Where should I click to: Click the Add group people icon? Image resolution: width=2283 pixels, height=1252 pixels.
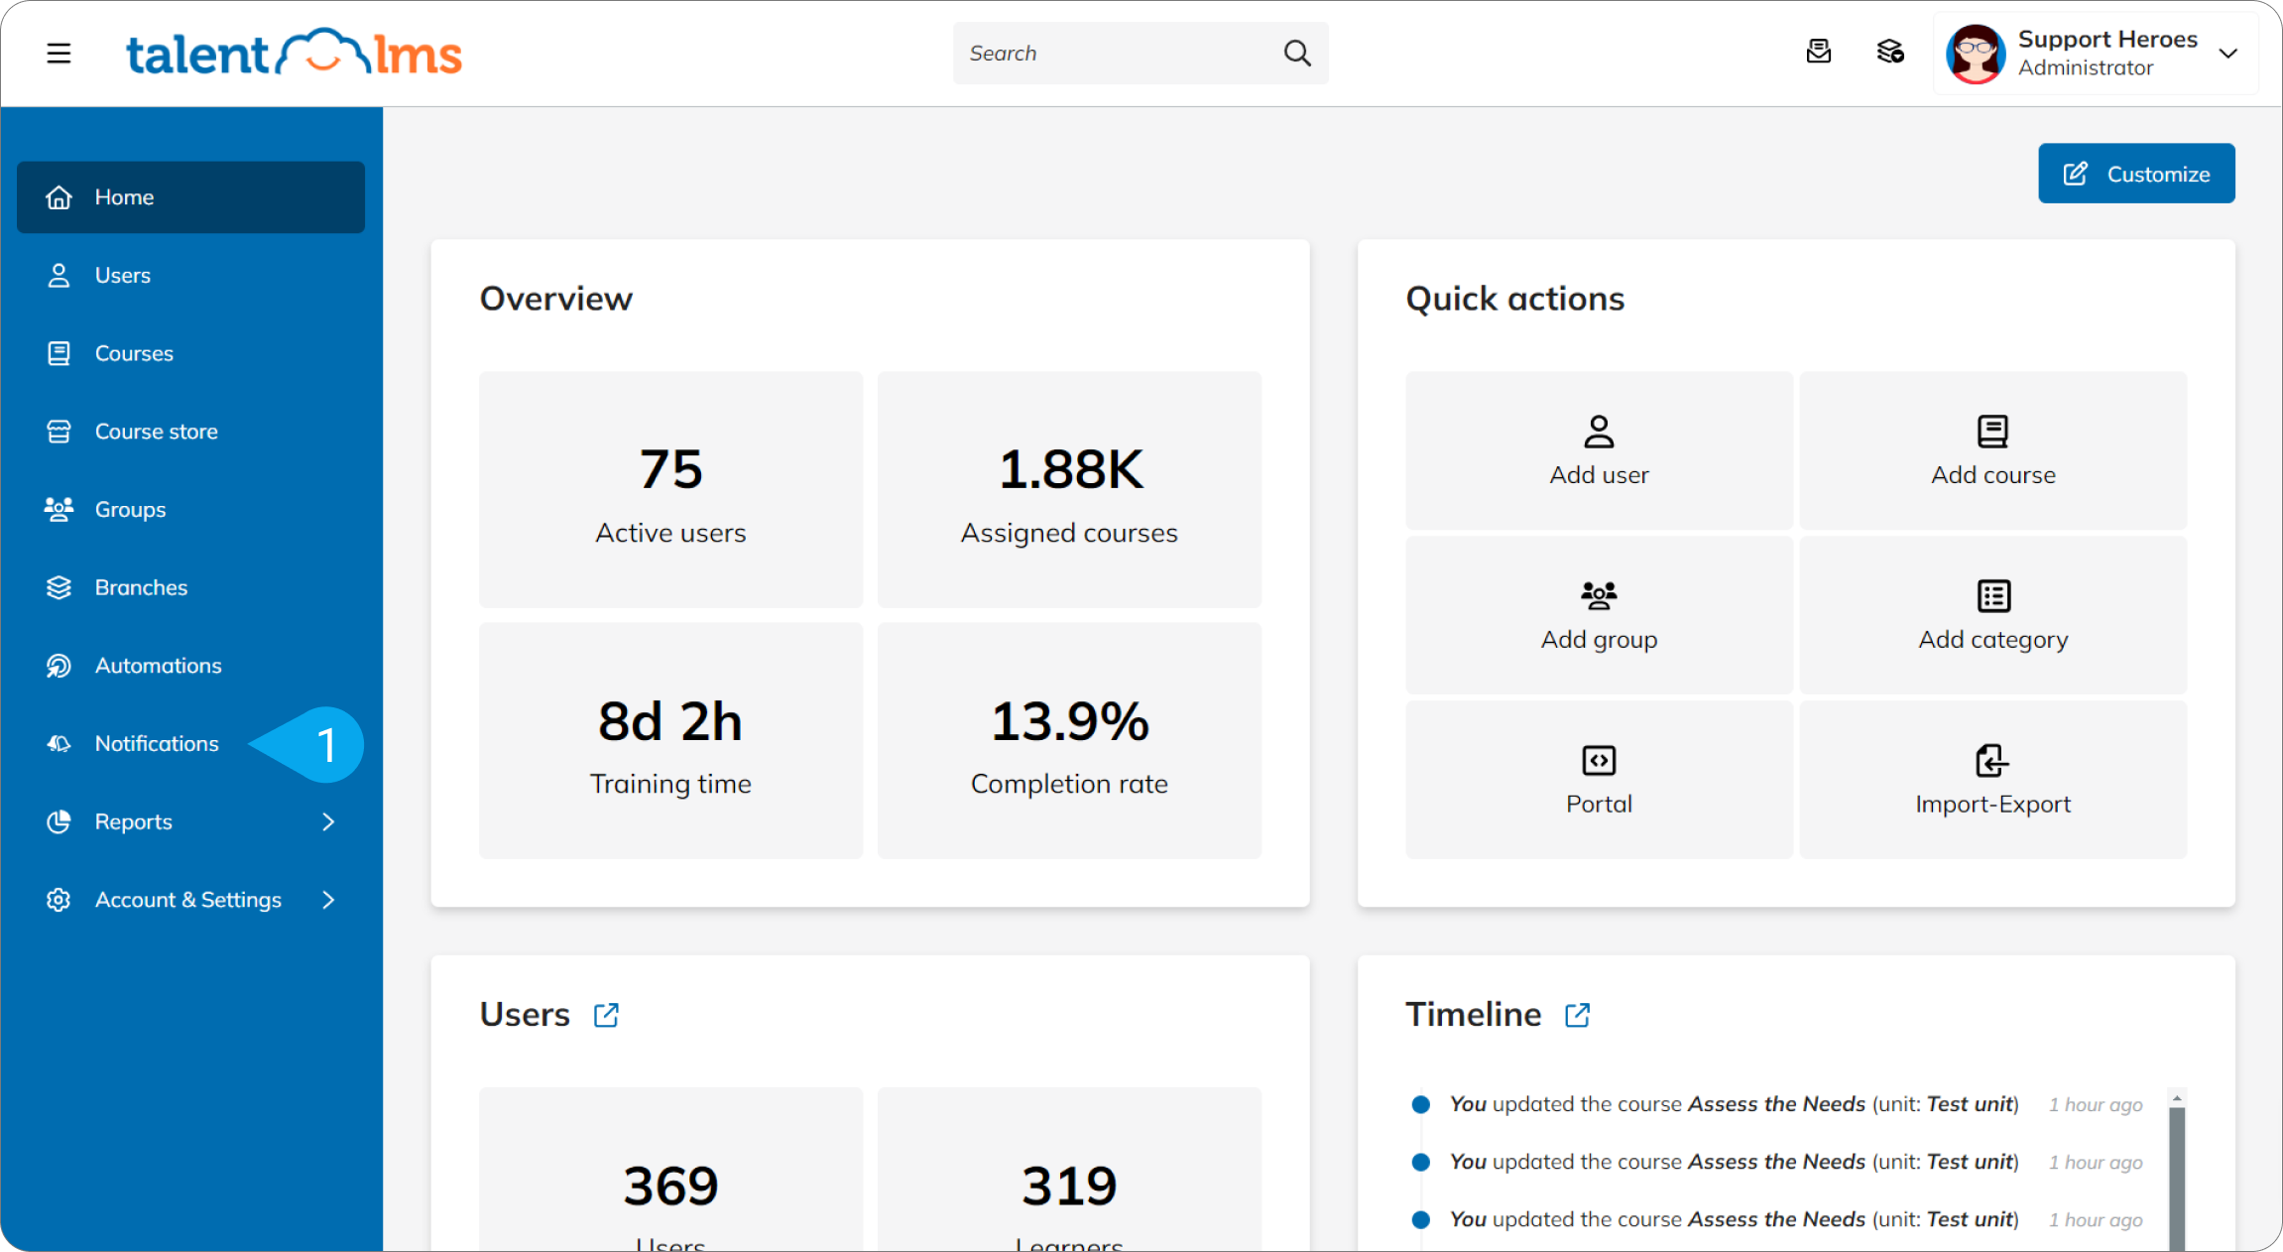click(1599, 595)
